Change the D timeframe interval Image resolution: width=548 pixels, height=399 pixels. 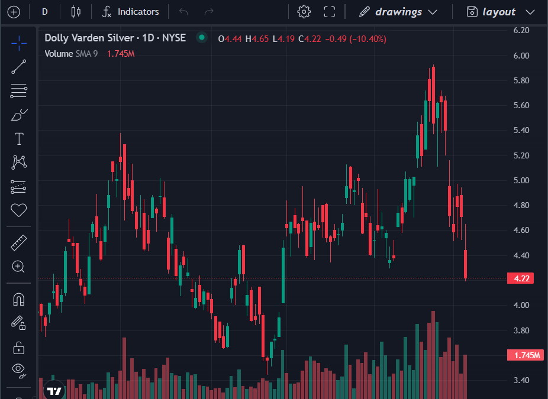[x=45, y=12]
